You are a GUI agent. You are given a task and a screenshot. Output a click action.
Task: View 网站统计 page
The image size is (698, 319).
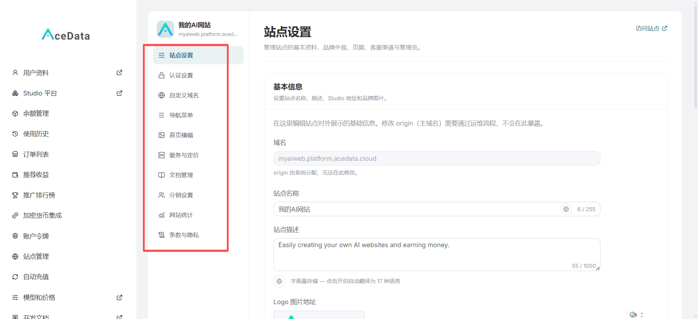pyautogui.click(x=198, y=215)
